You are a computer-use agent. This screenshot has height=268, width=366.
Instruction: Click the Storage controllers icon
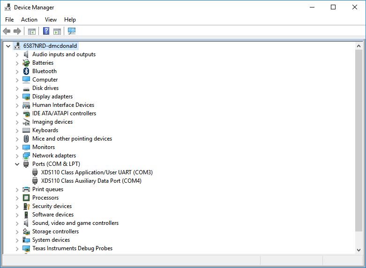click(26, 231)
